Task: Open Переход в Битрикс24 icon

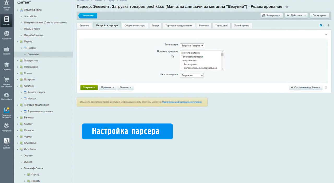Action: point(7,110)
